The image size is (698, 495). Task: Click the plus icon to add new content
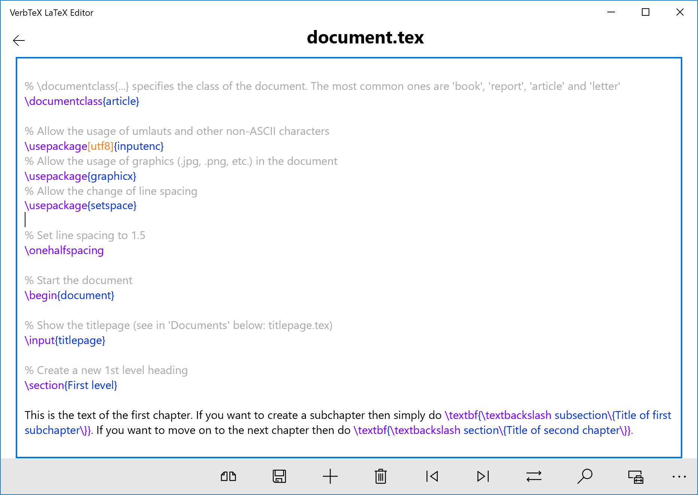click(x=330, y=476)
